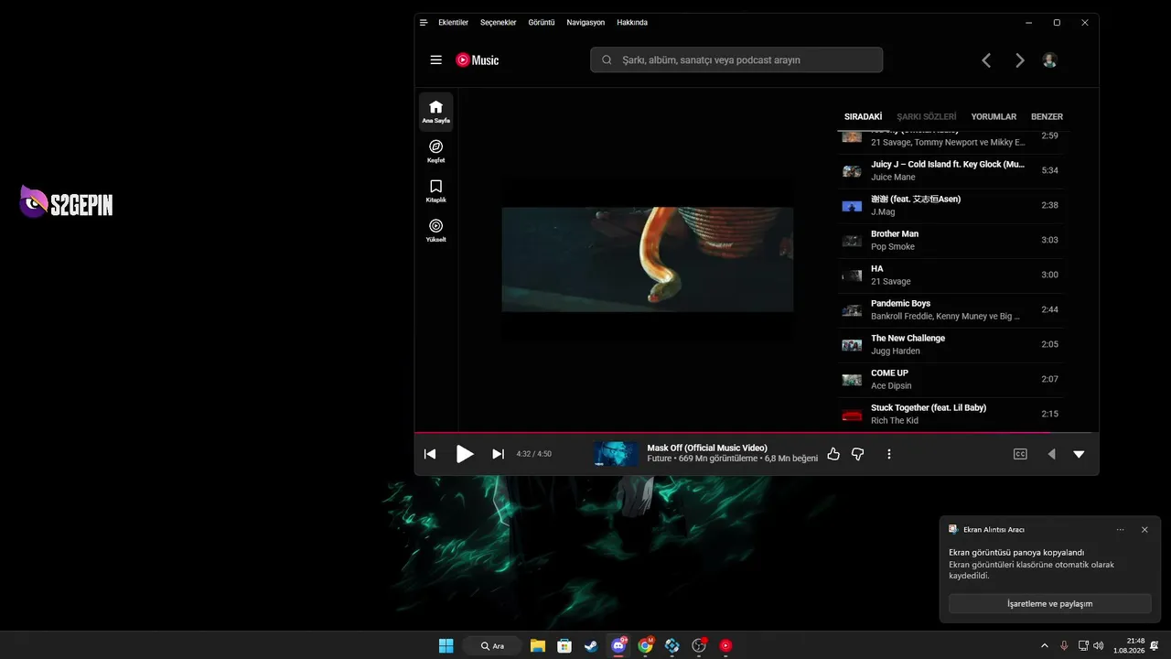Show hidden system tray icons
1171x659 pixels.
tap(1045, 645)
